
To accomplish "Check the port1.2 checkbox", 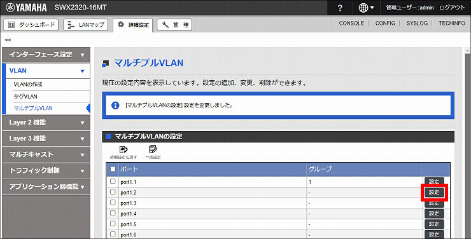I will 113,192.
